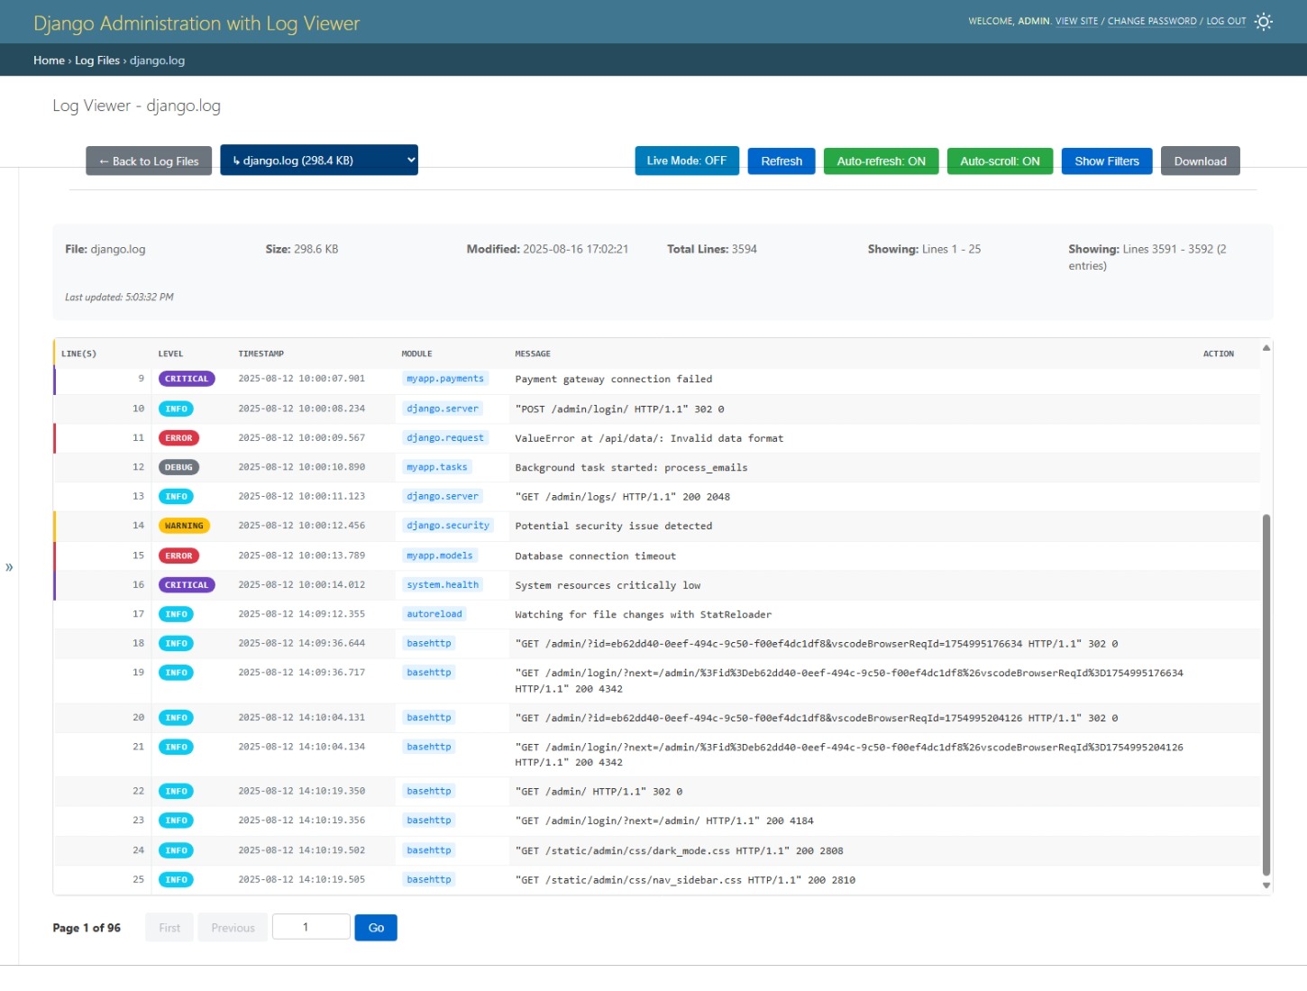This screenshot has width=1307, height=991.
Task: Click the CRITICAL badge on line 9
Action: coord(187,379)
